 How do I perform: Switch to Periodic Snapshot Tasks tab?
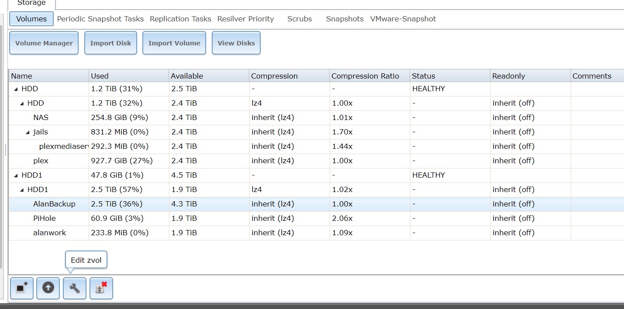(x=100, y=19)
